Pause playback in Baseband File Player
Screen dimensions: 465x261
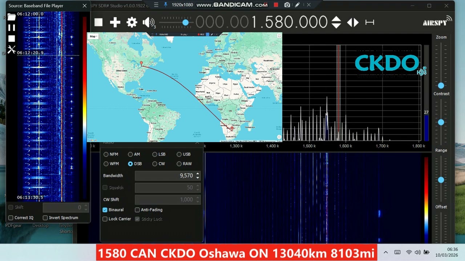12,28
